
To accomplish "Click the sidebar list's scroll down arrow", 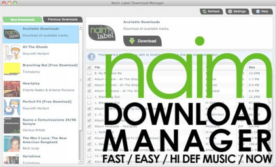I will [x=81, y=162].
